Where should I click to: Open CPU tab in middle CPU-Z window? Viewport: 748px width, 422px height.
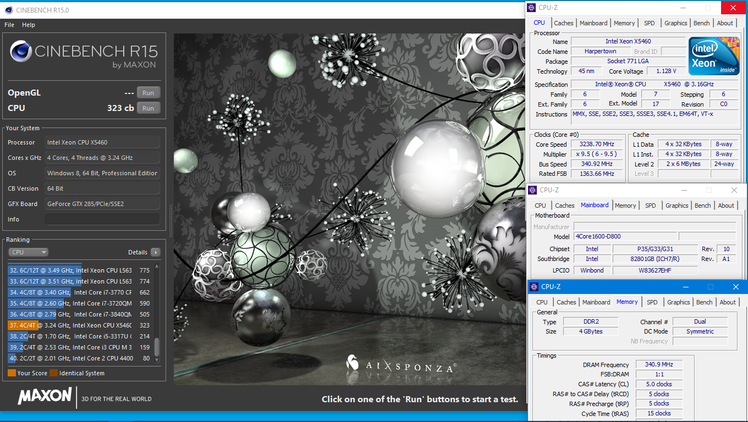(541, 206)
